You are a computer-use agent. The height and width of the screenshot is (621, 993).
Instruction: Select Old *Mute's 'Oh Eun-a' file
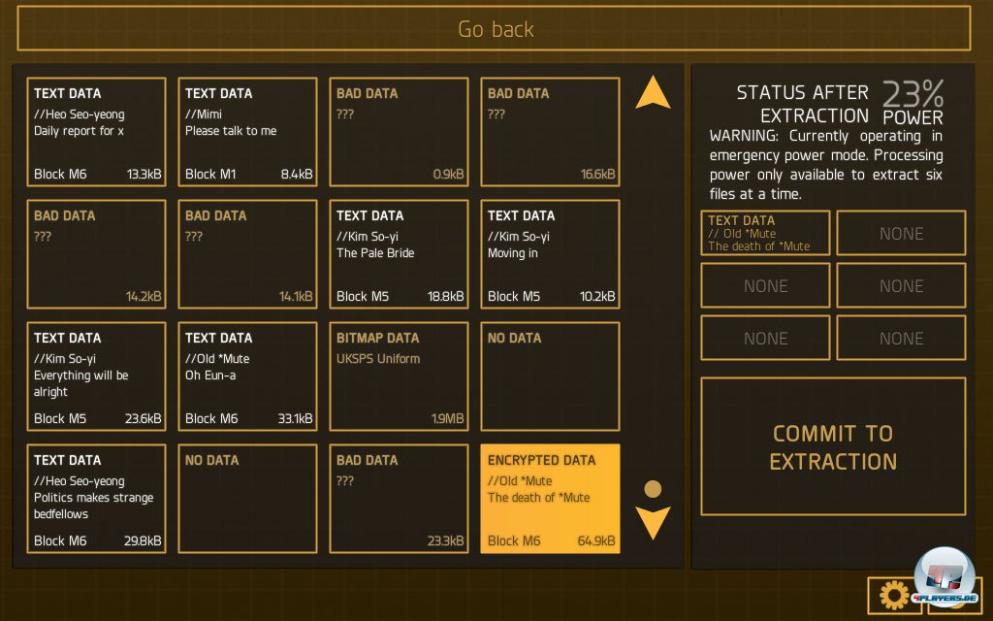tap(247, 376)
